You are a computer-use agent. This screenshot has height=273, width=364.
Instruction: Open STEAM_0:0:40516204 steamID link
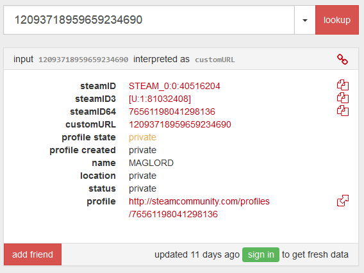(174, 86)
